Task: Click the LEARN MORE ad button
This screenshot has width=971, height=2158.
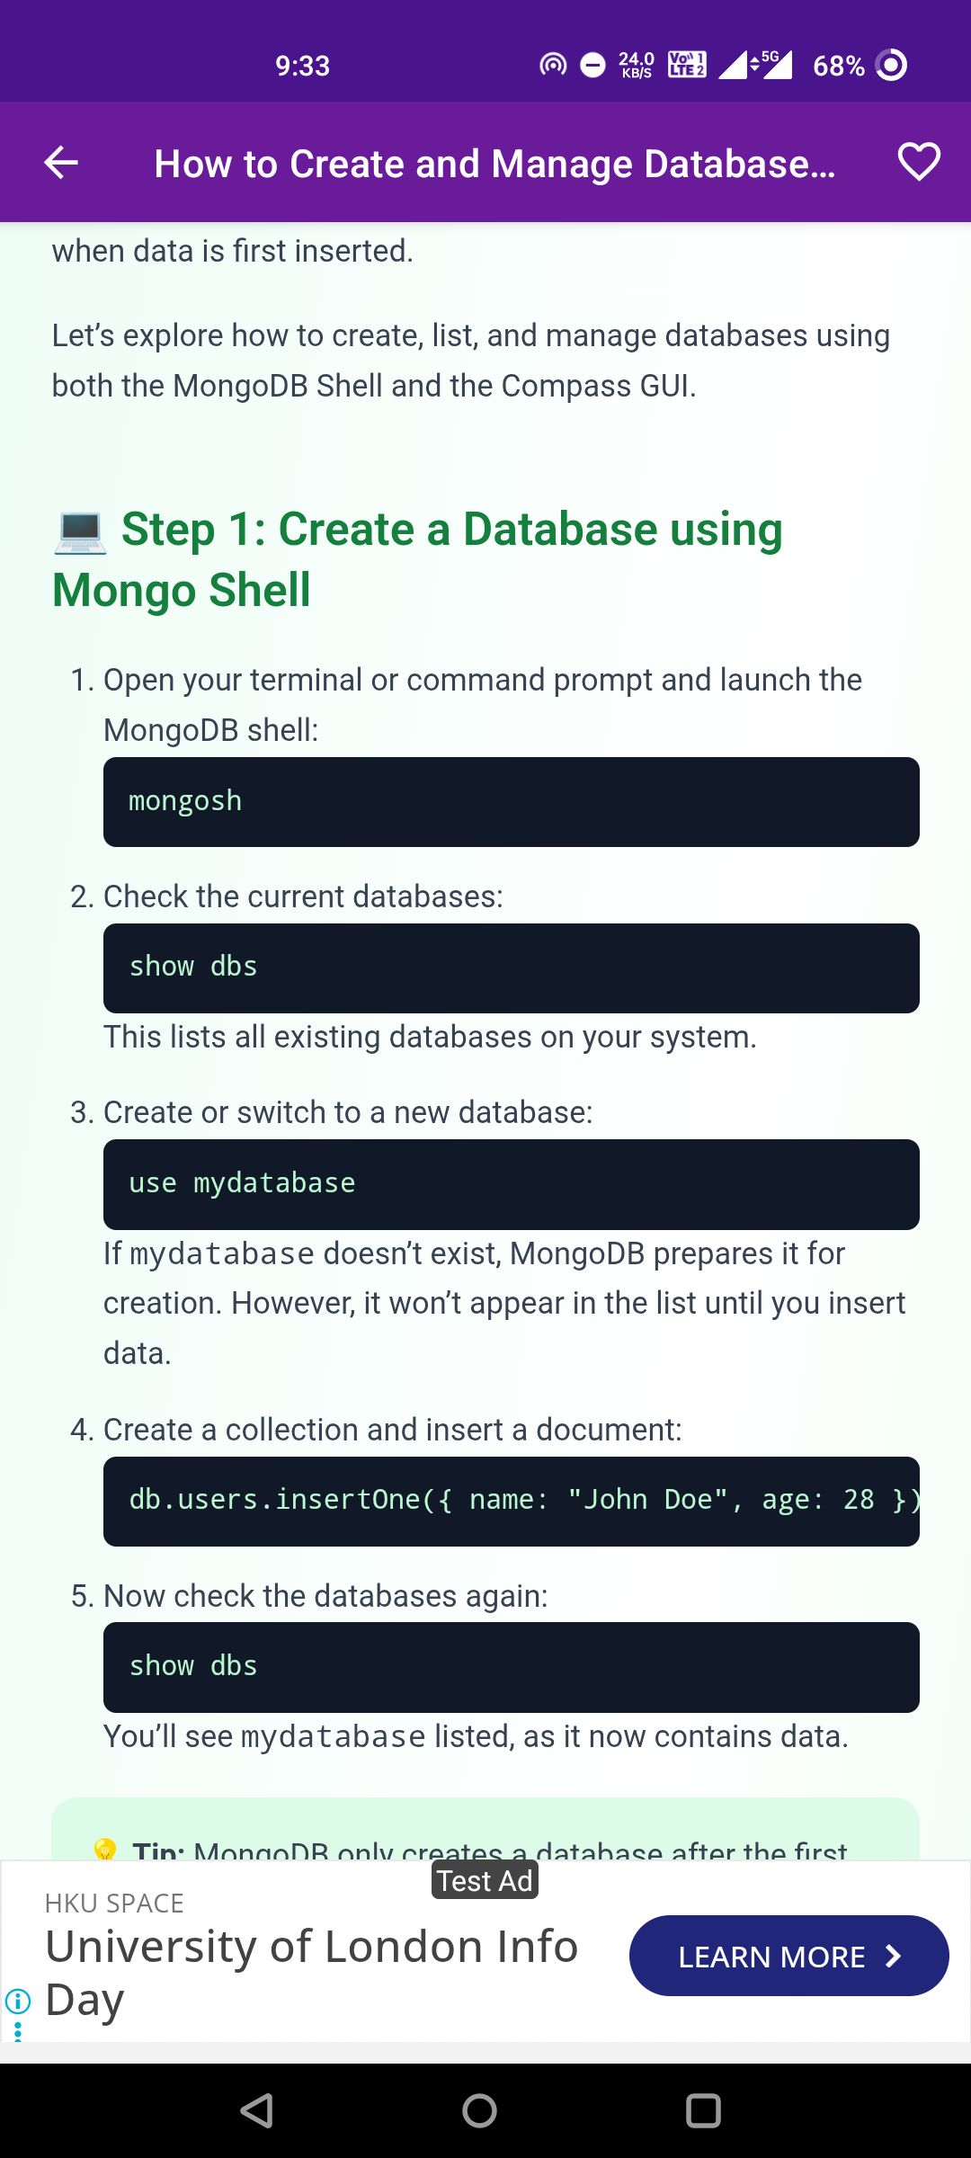Action: click(788, 1956)
